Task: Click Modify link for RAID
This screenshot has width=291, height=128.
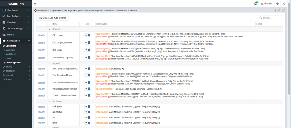Action: 42,123
